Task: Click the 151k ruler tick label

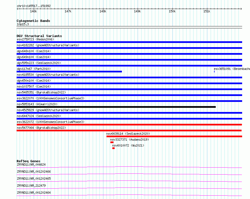Action: click(x=207, y=11)
